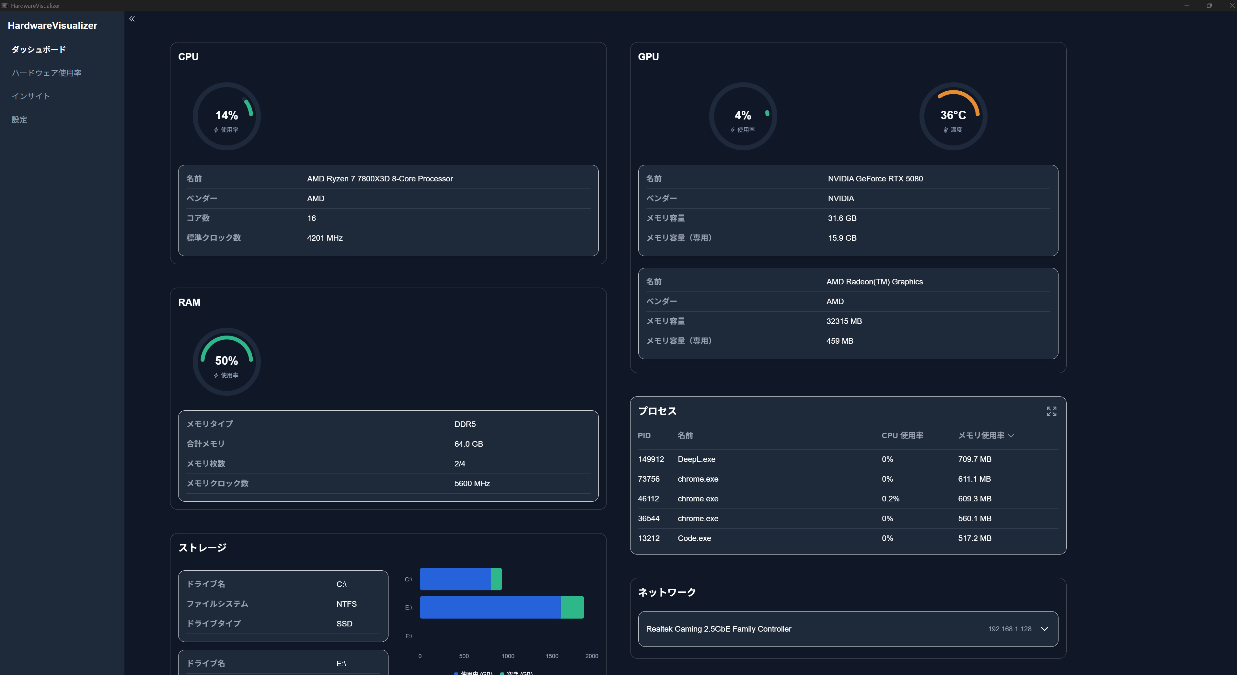Expand the process panel to fullscreen
1237x675 pixels.
tap(1051, 411)
